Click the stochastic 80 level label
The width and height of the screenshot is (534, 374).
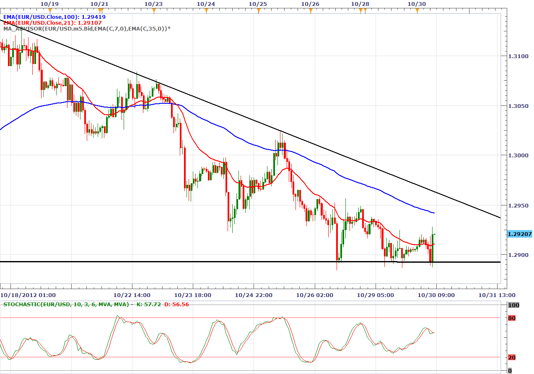tap(512, 318)
